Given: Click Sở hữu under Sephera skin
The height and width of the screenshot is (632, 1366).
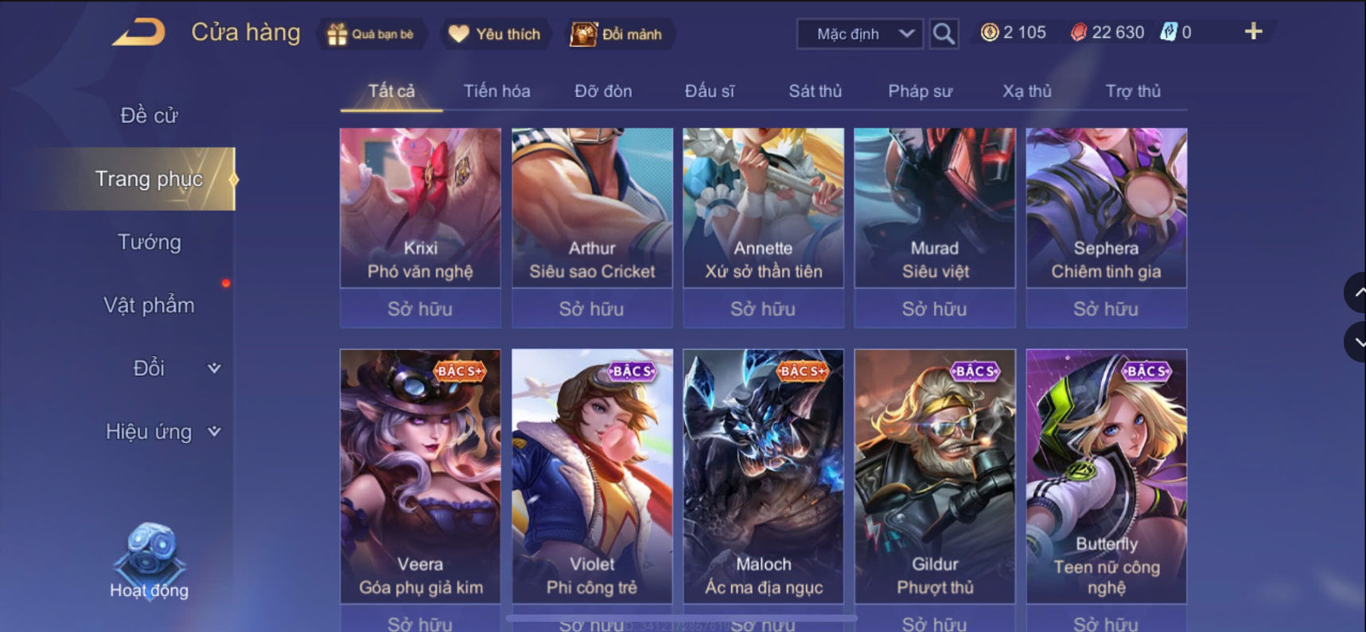Looking at the screenshot, I should 1106,308.
